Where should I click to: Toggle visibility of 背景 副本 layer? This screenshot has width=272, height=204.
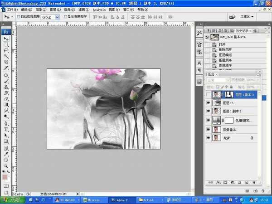(208, 130)
